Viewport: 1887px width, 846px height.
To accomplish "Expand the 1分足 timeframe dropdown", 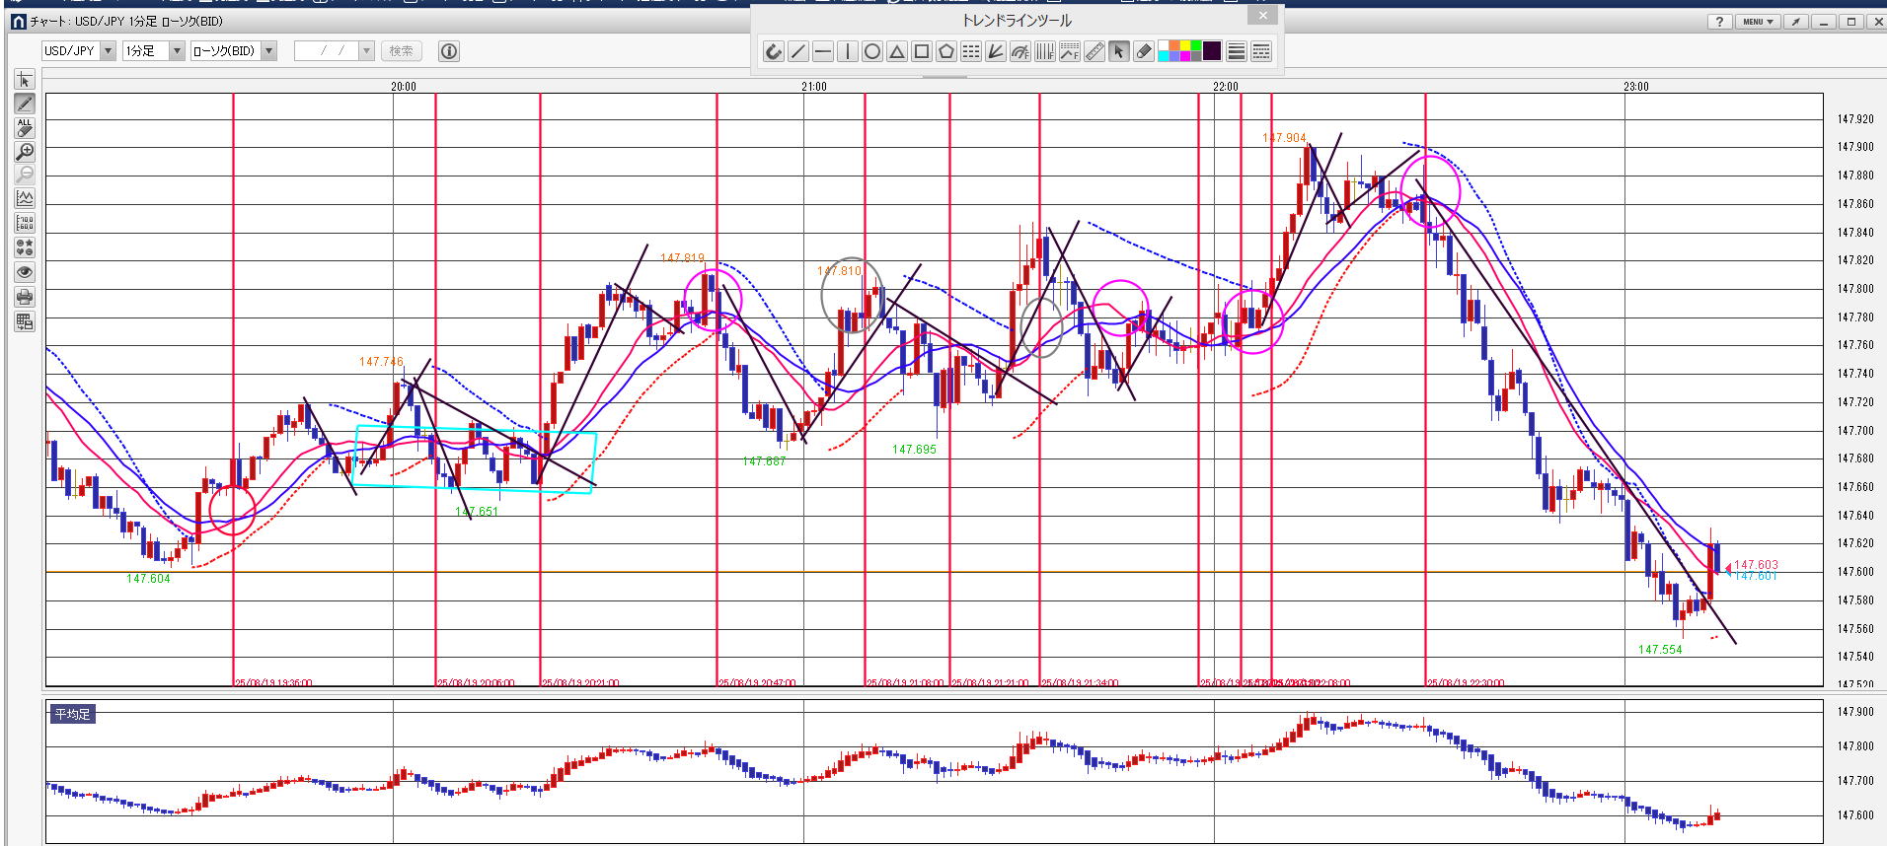I will pyautogui.click(x=177, y=51).
